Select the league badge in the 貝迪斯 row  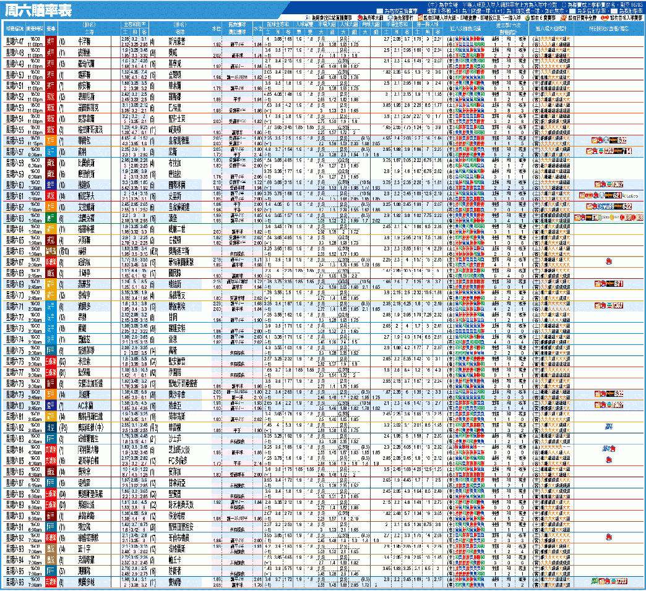[51, 394]
